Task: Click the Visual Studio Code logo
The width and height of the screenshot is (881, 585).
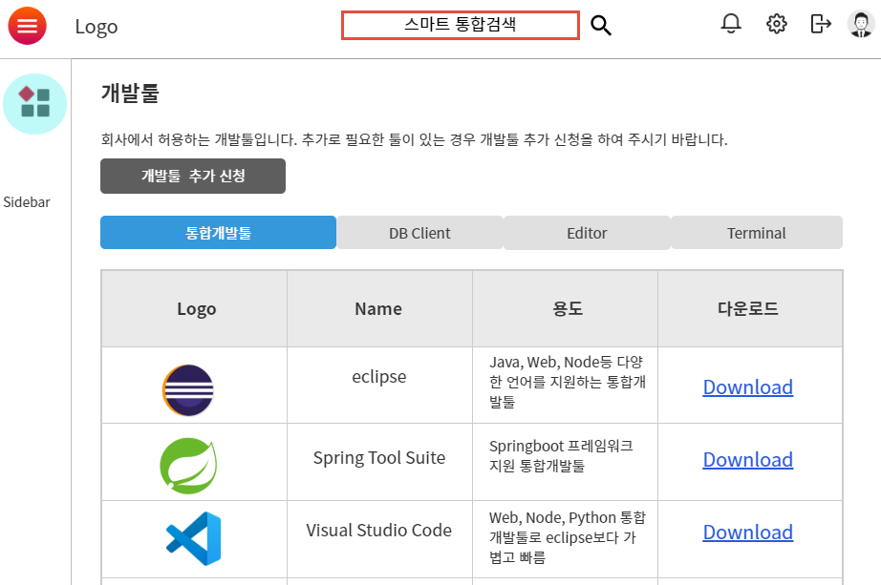Action: pos(194,538)
